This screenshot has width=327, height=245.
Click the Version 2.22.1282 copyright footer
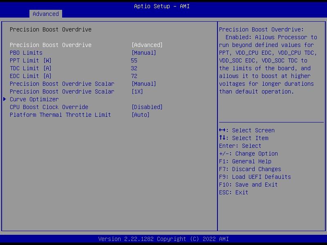(x=163, y=239)
